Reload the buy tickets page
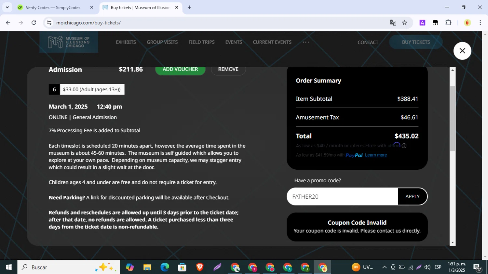The image size is (488, 274). pyautogui.click(x=34, y=23)
